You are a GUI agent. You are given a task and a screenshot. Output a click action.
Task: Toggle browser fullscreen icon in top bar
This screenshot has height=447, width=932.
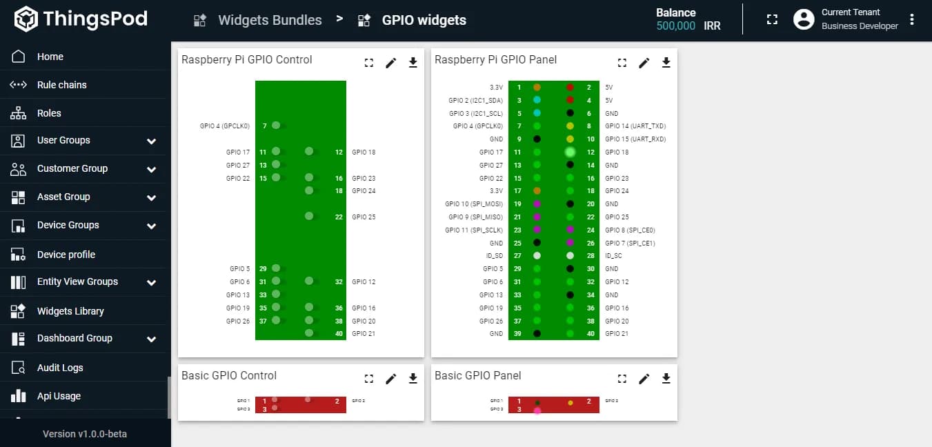(x=772, y=19)
